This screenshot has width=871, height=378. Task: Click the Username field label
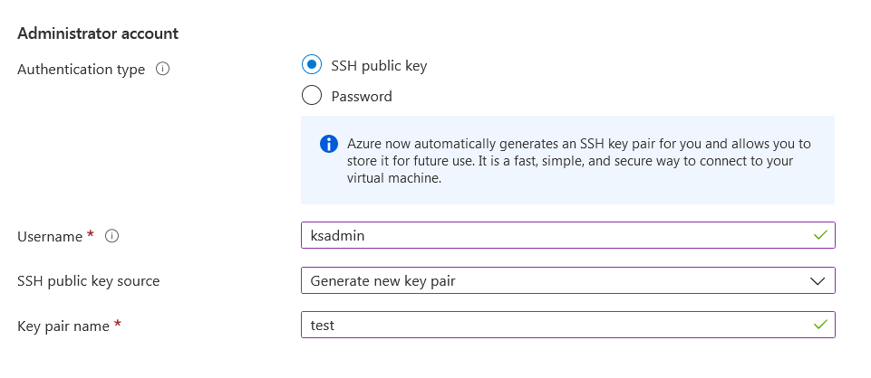[50, 236]
